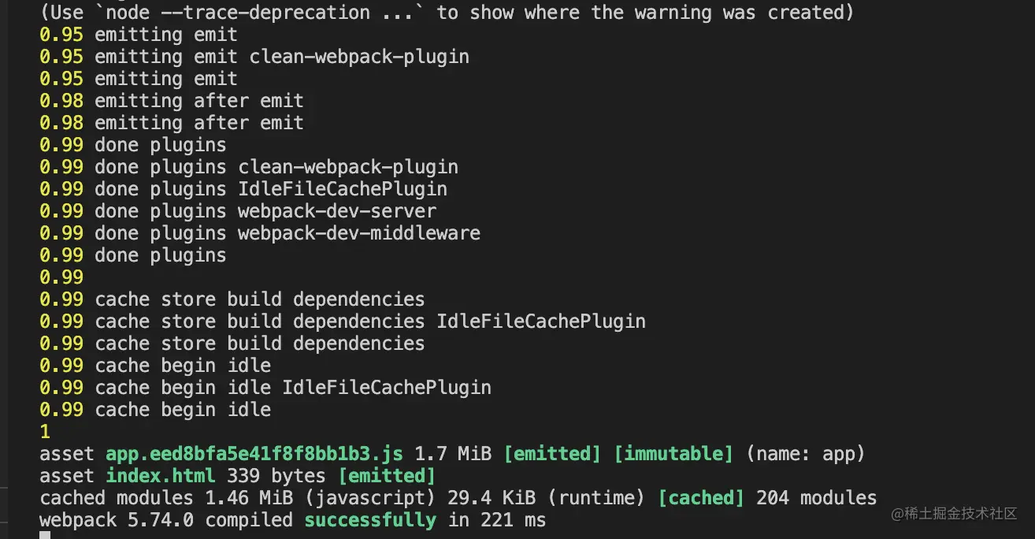Click the (name: app) text
This screenshot has height=539, width=1035.
click(x=805, y=454)
